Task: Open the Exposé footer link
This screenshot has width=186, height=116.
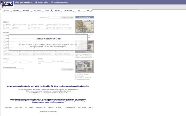Action: click(x=51, y=107)
